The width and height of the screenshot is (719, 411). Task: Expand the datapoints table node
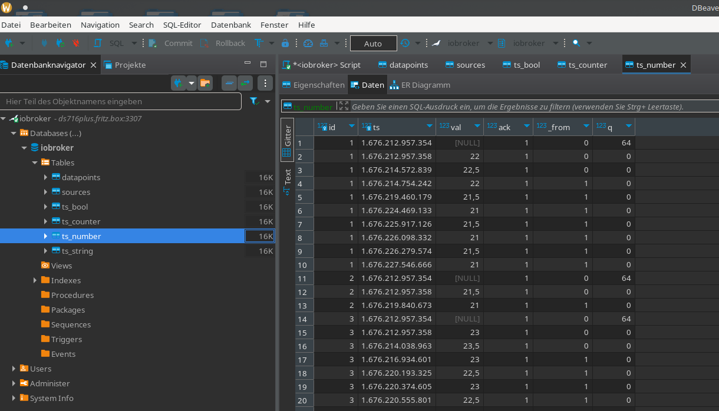[x=45, y=177]
